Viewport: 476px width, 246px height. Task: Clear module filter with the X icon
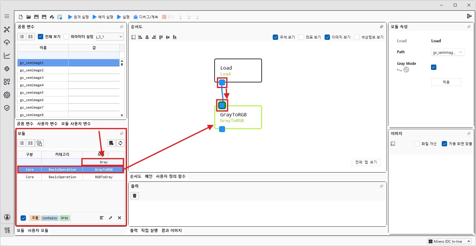(x=120, y=218)
